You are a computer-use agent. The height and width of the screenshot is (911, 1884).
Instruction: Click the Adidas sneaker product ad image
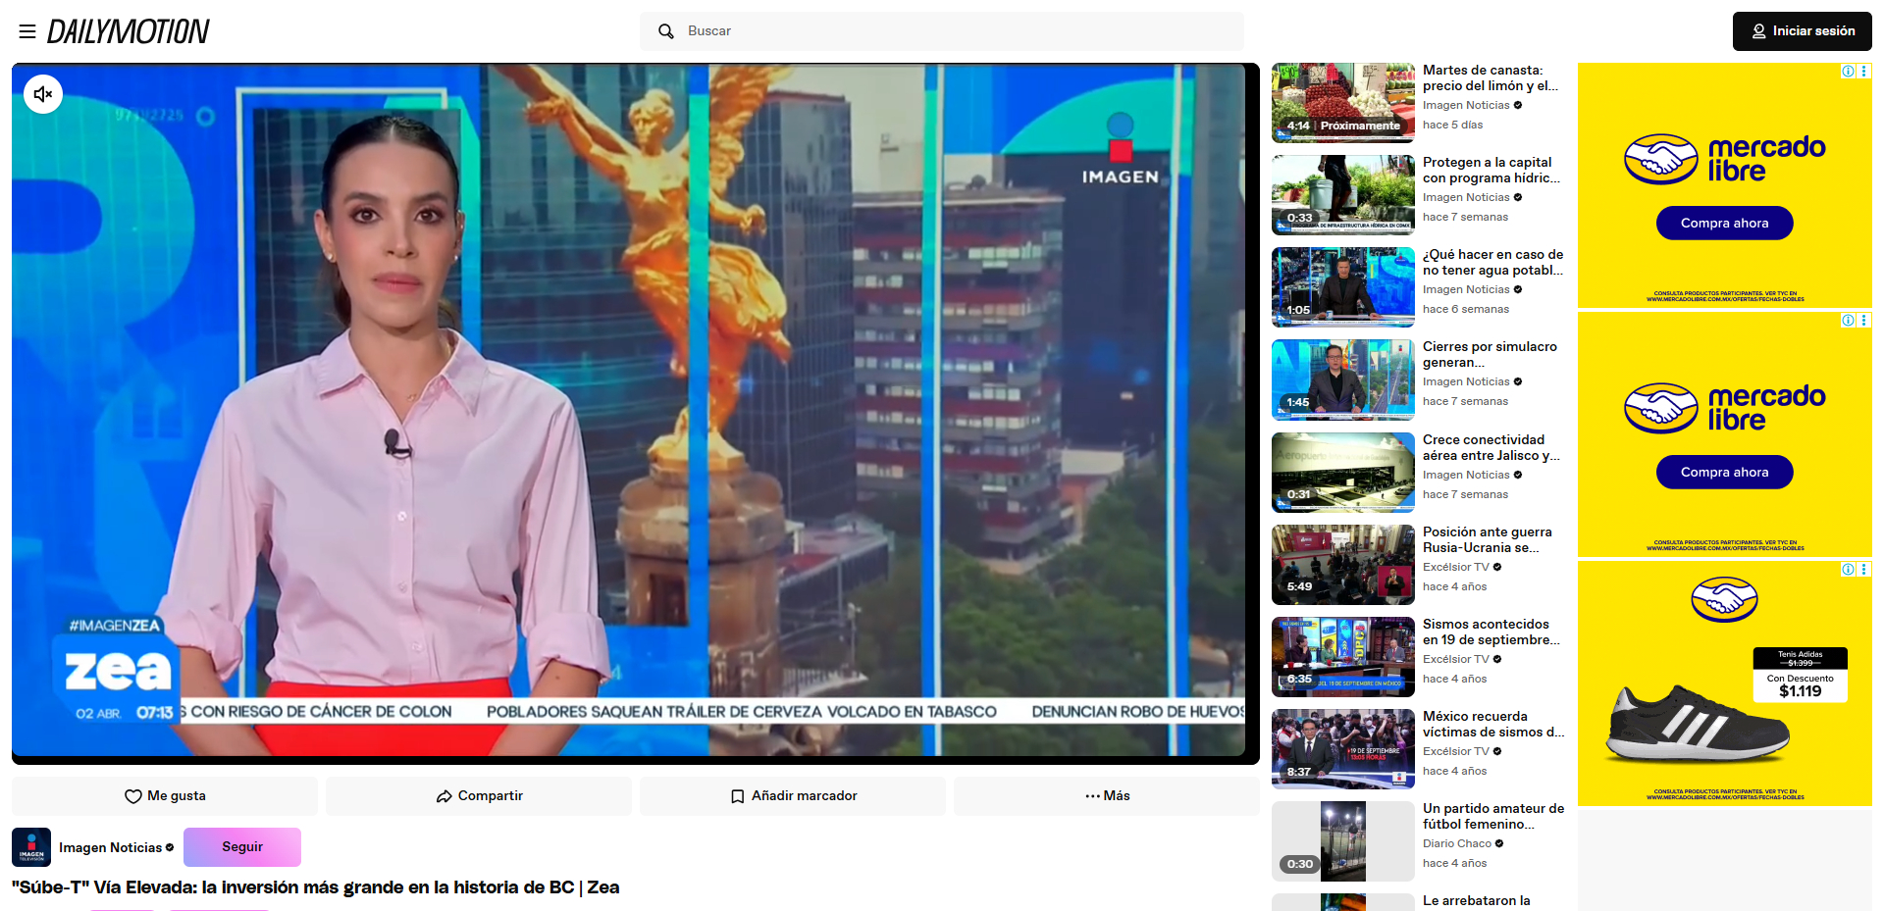[1698, 725]
